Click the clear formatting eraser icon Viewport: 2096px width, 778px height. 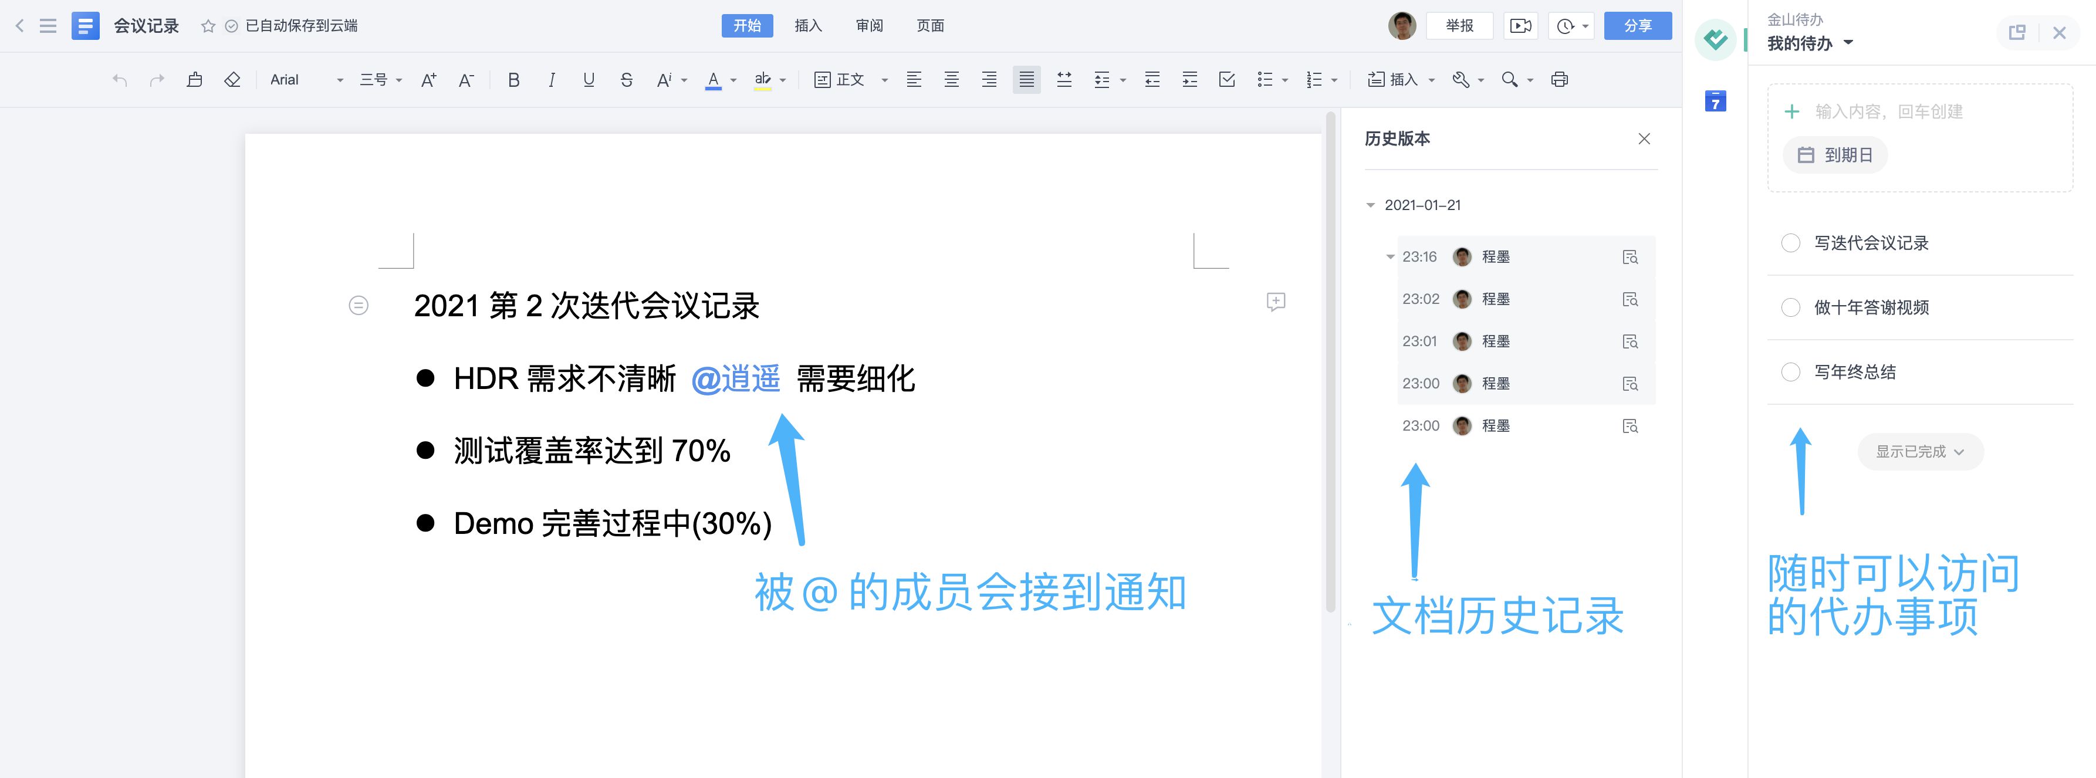tap(232, 80)
